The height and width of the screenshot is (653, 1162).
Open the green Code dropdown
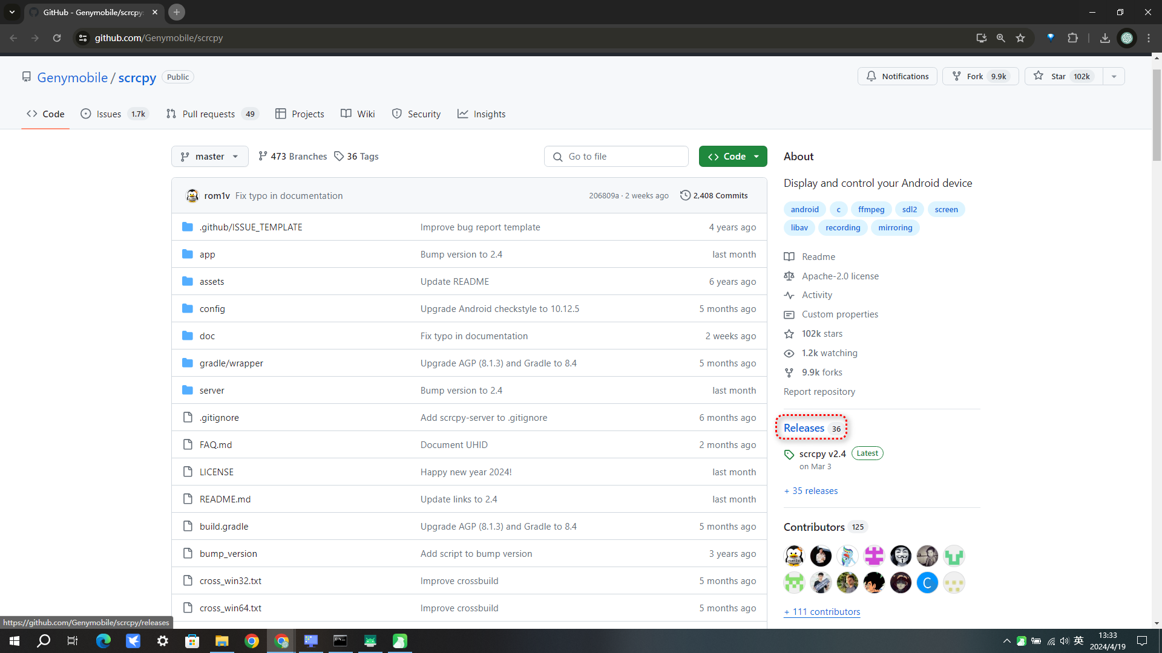(x=732, y=156)
